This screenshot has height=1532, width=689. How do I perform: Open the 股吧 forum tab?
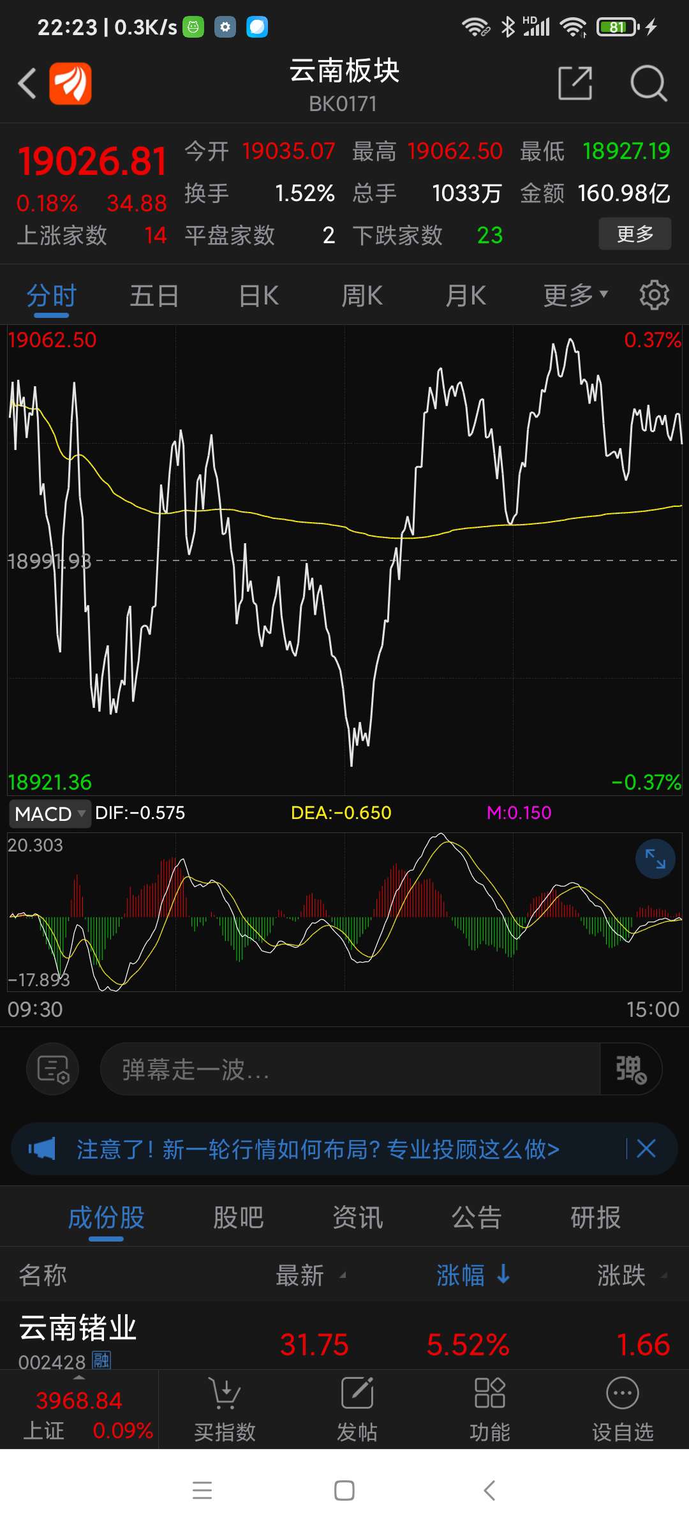238,1218
